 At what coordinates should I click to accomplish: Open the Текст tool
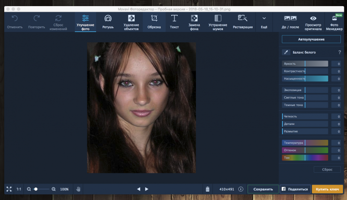pyautogui.click(x=174, y=21)
